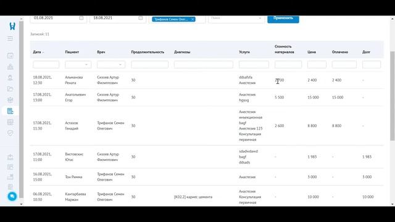Click the Пациент column header
Screen dimensions: 395x222
72,52
